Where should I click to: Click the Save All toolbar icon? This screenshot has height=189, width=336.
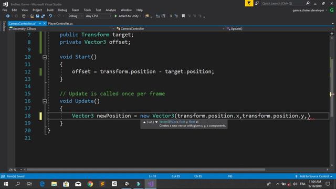tap(43, 16)
